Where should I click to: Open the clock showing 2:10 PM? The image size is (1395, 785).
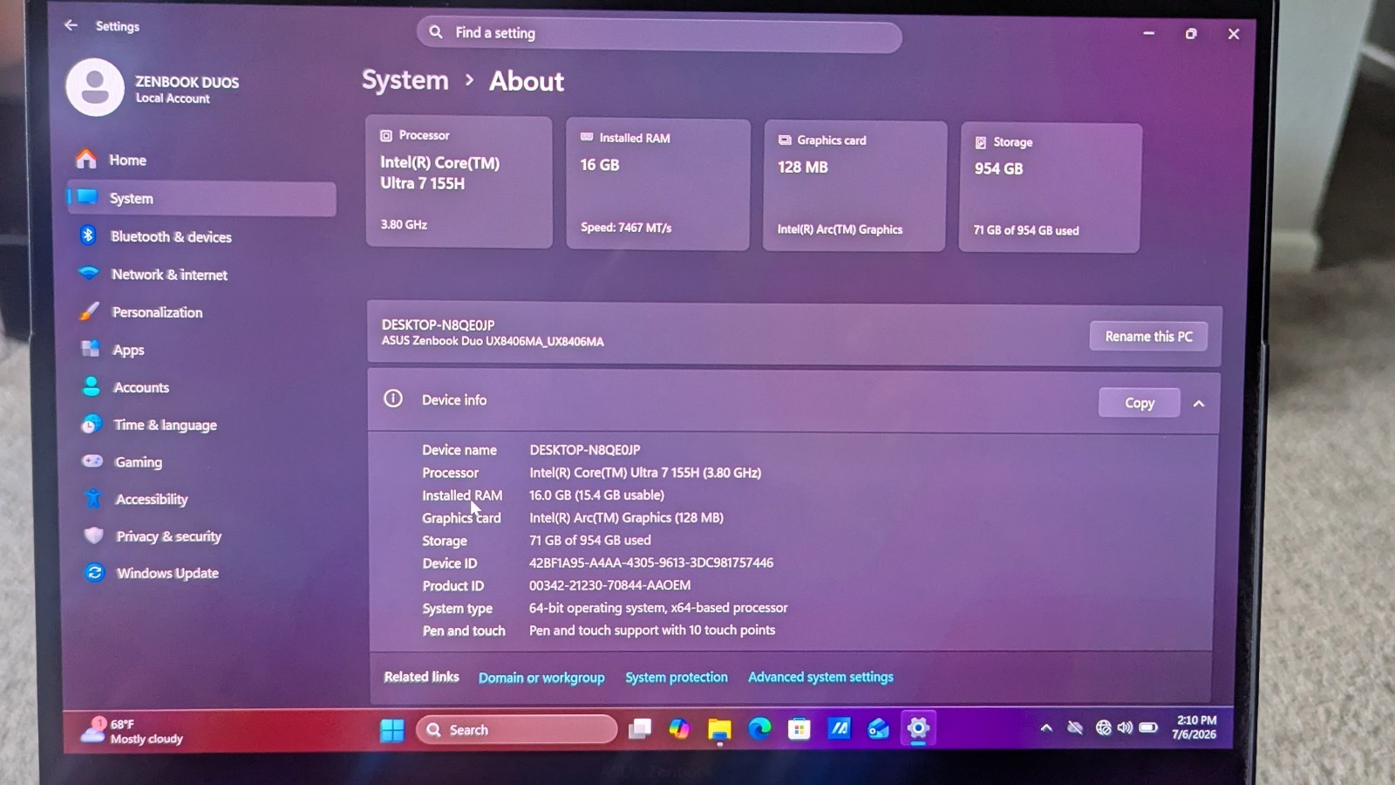[1194, 727]
